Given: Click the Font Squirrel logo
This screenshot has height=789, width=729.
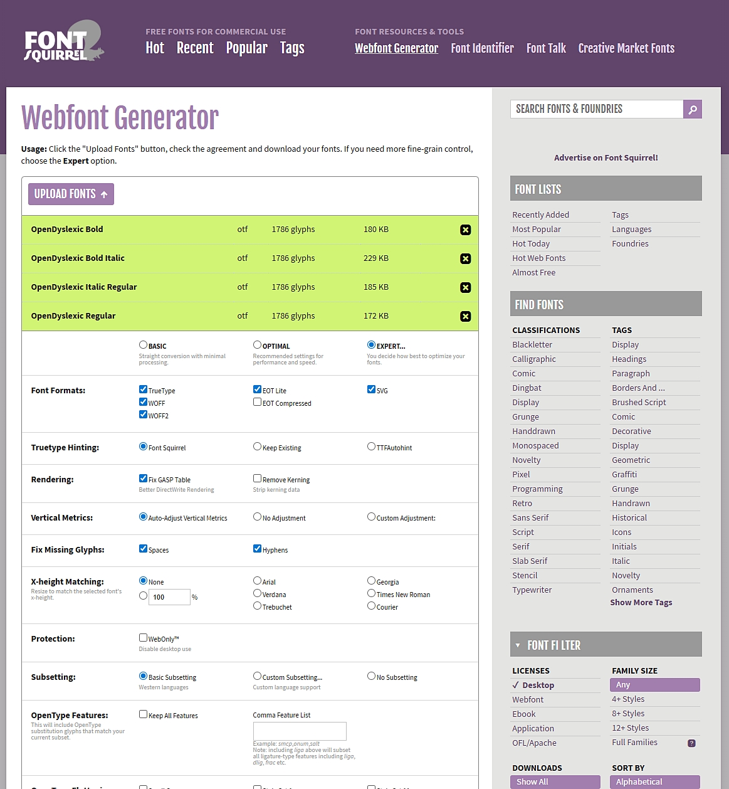Looking at the screenshot, I should 64,42.
